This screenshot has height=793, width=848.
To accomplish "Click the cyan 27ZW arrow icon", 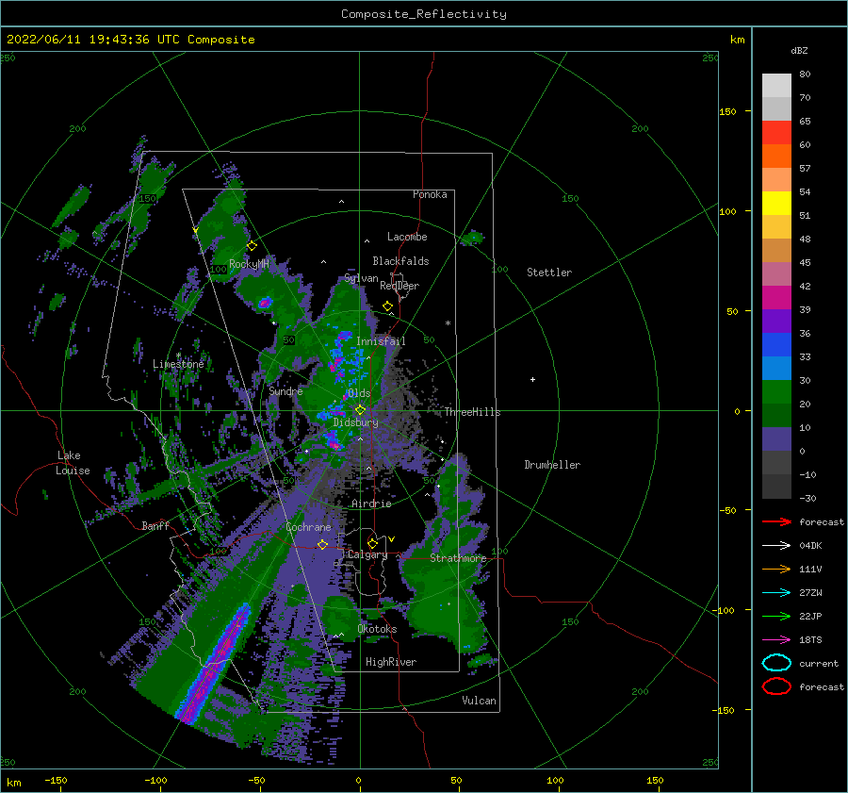I will (x=776, y=593).
